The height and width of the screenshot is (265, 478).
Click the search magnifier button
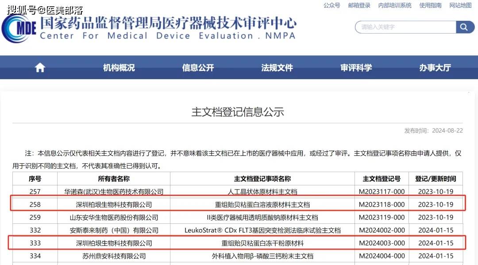pos(464,27)
